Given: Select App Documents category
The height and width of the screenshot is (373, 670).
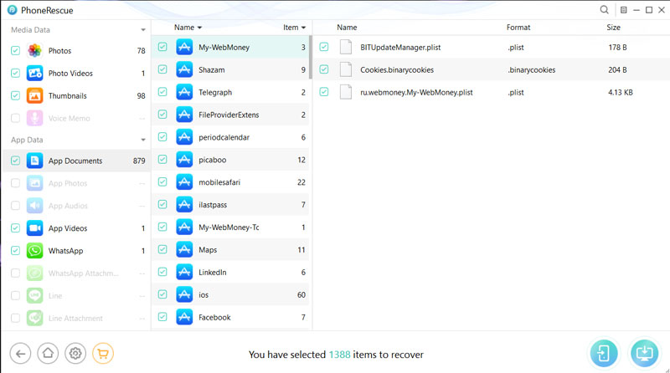Looking at the screenshot, I should 75,161.
